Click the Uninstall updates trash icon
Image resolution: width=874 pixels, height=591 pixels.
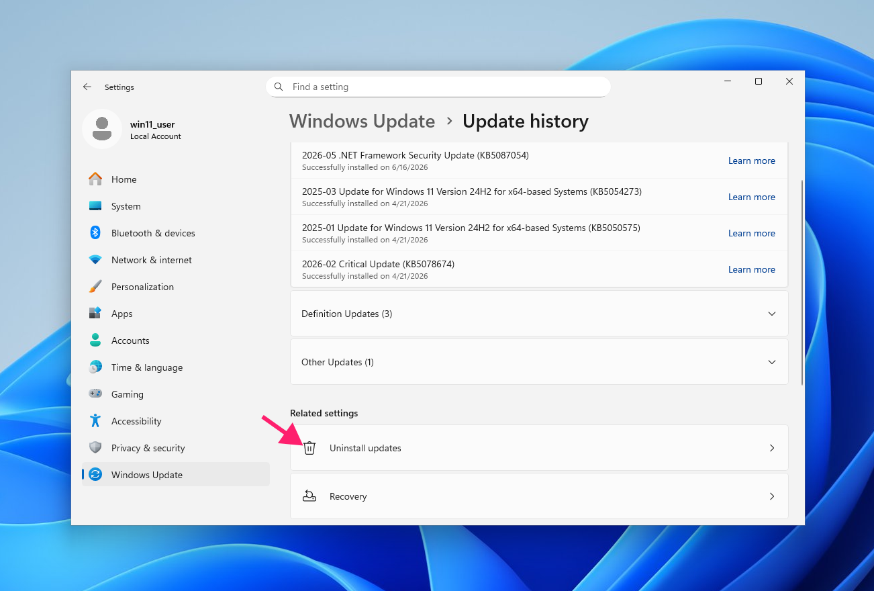309,448
